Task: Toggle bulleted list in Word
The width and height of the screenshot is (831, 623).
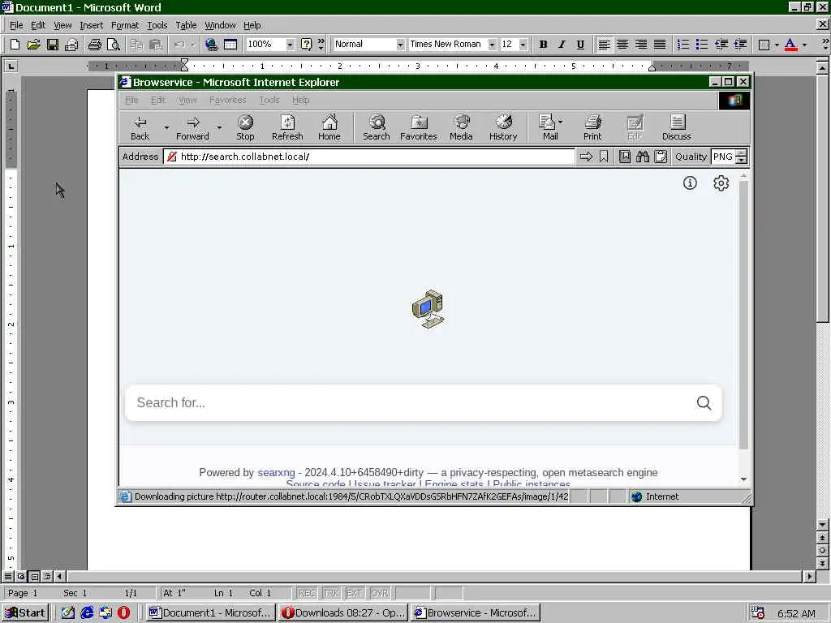Action: 702,45
